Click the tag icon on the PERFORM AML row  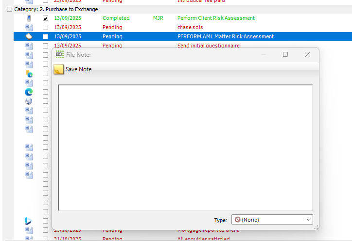click(29, 36)
